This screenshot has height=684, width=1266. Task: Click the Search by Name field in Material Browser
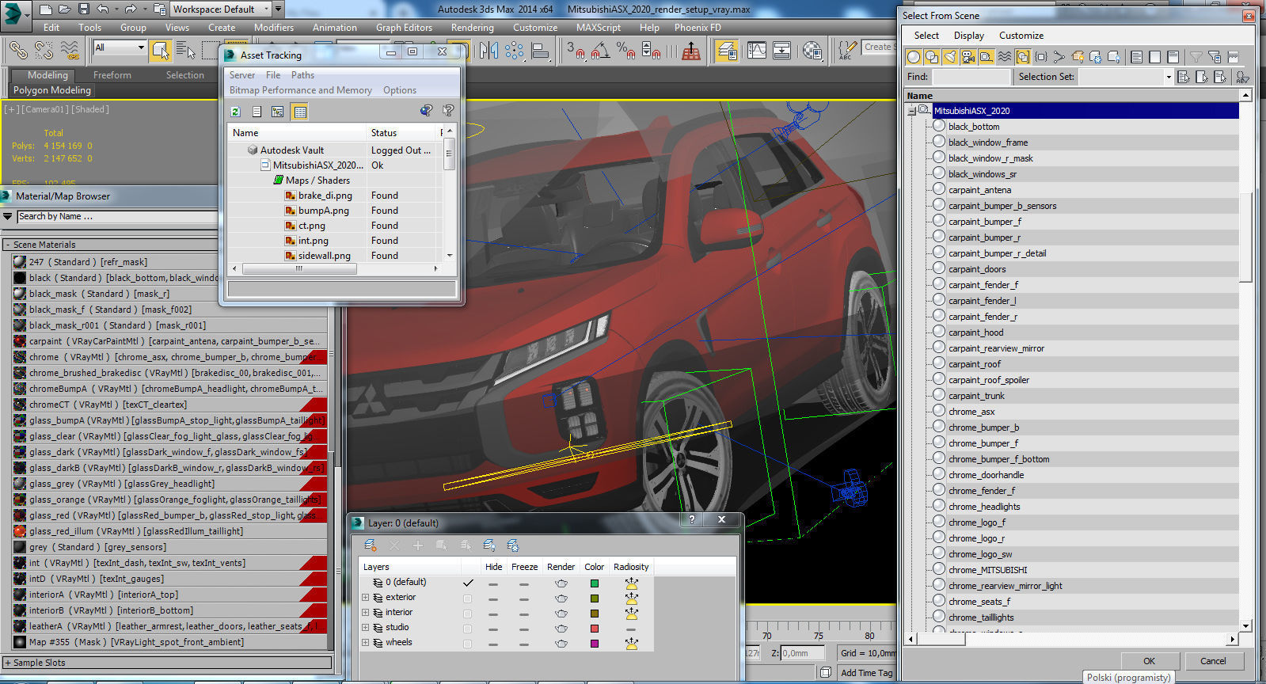[116, 217]
